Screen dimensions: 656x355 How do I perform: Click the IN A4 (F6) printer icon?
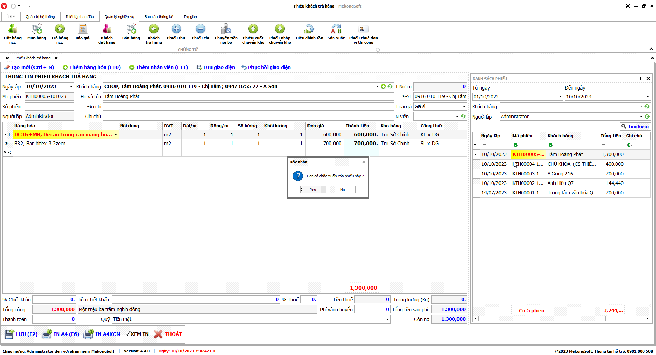pyautogui.click(x=47, y=334)
